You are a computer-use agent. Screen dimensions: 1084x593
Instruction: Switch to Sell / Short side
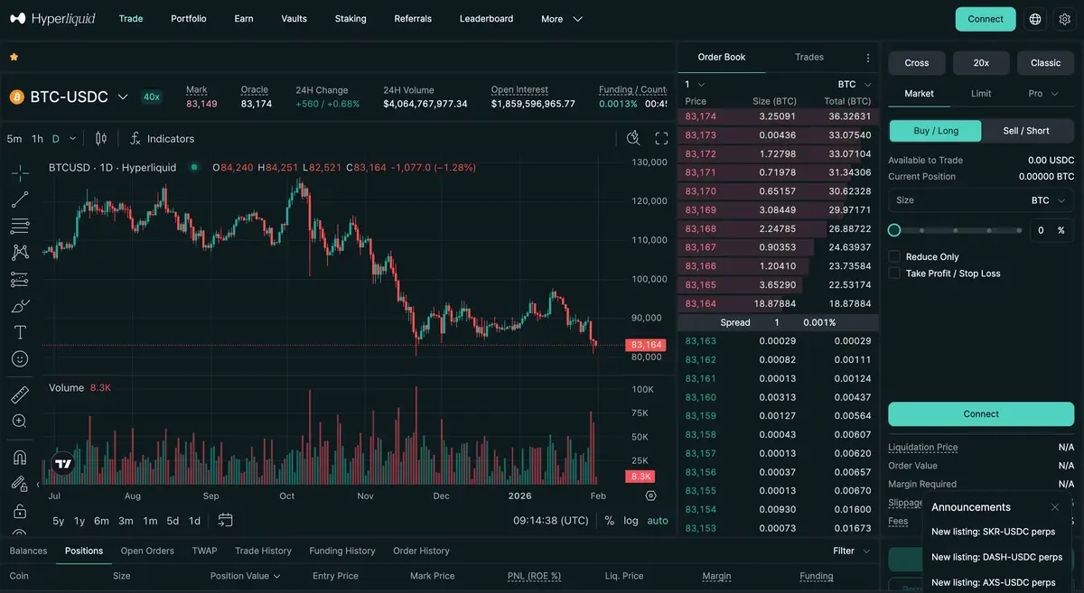point(1026,131)
